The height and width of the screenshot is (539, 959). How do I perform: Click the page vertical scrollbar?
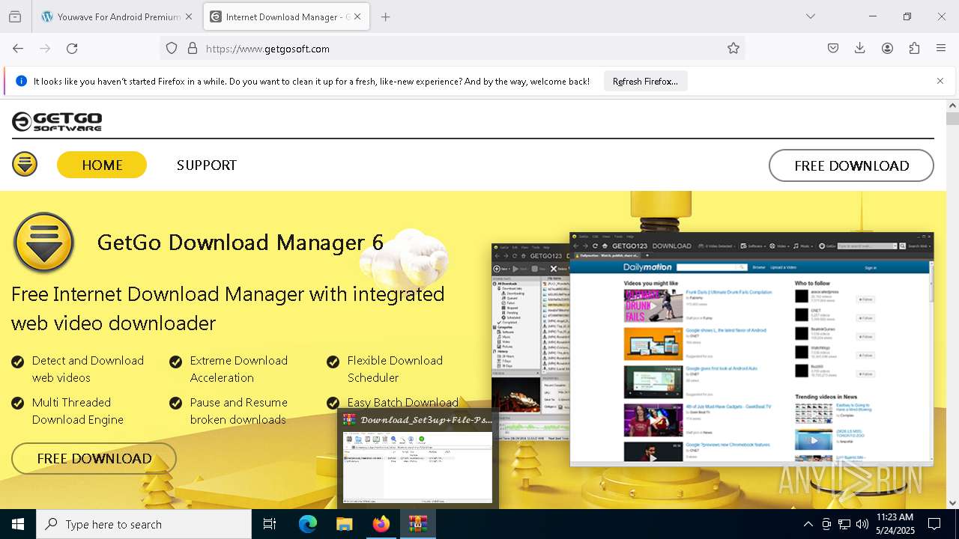coord(952,305)
